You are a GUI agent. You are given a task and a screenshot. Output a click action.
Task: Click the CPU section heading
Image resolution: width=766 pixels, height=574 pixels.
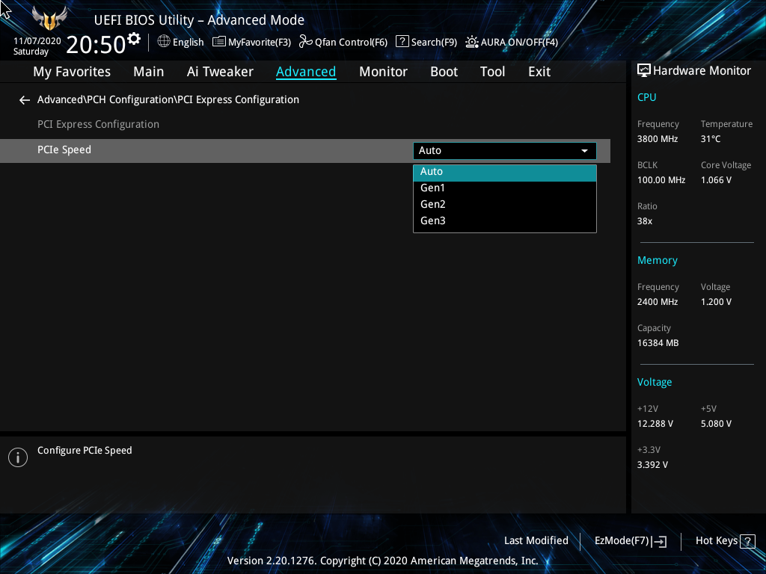(x=646, y=97)
